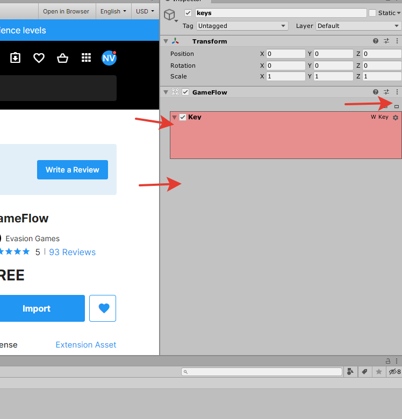This screenshot has height=419, width=402.
Task: Toggle the GameFlow component enabled checkbox
Action: [x=185, y=92]
